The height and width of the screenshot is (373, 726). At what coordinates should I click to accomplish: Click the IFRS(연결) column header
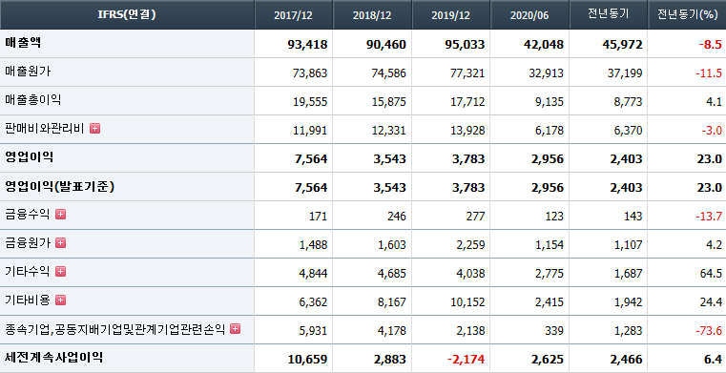click(127, 15)
